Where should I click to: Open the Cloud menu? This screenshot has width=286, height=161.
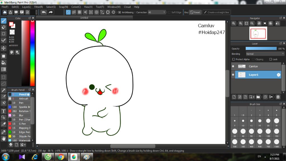coord(127,7)
